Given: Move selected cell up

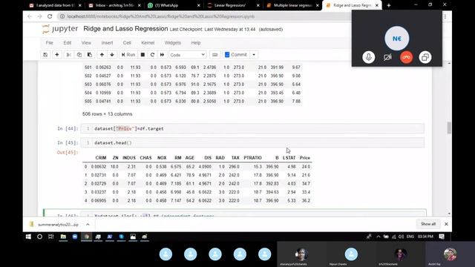Looking at the screenshot, I should pos(102,55).
